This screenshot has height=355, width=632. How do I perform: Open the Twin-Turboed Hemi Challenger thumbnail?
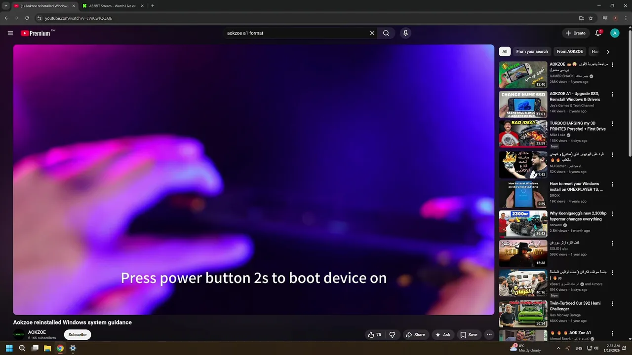tap(523, 314)
